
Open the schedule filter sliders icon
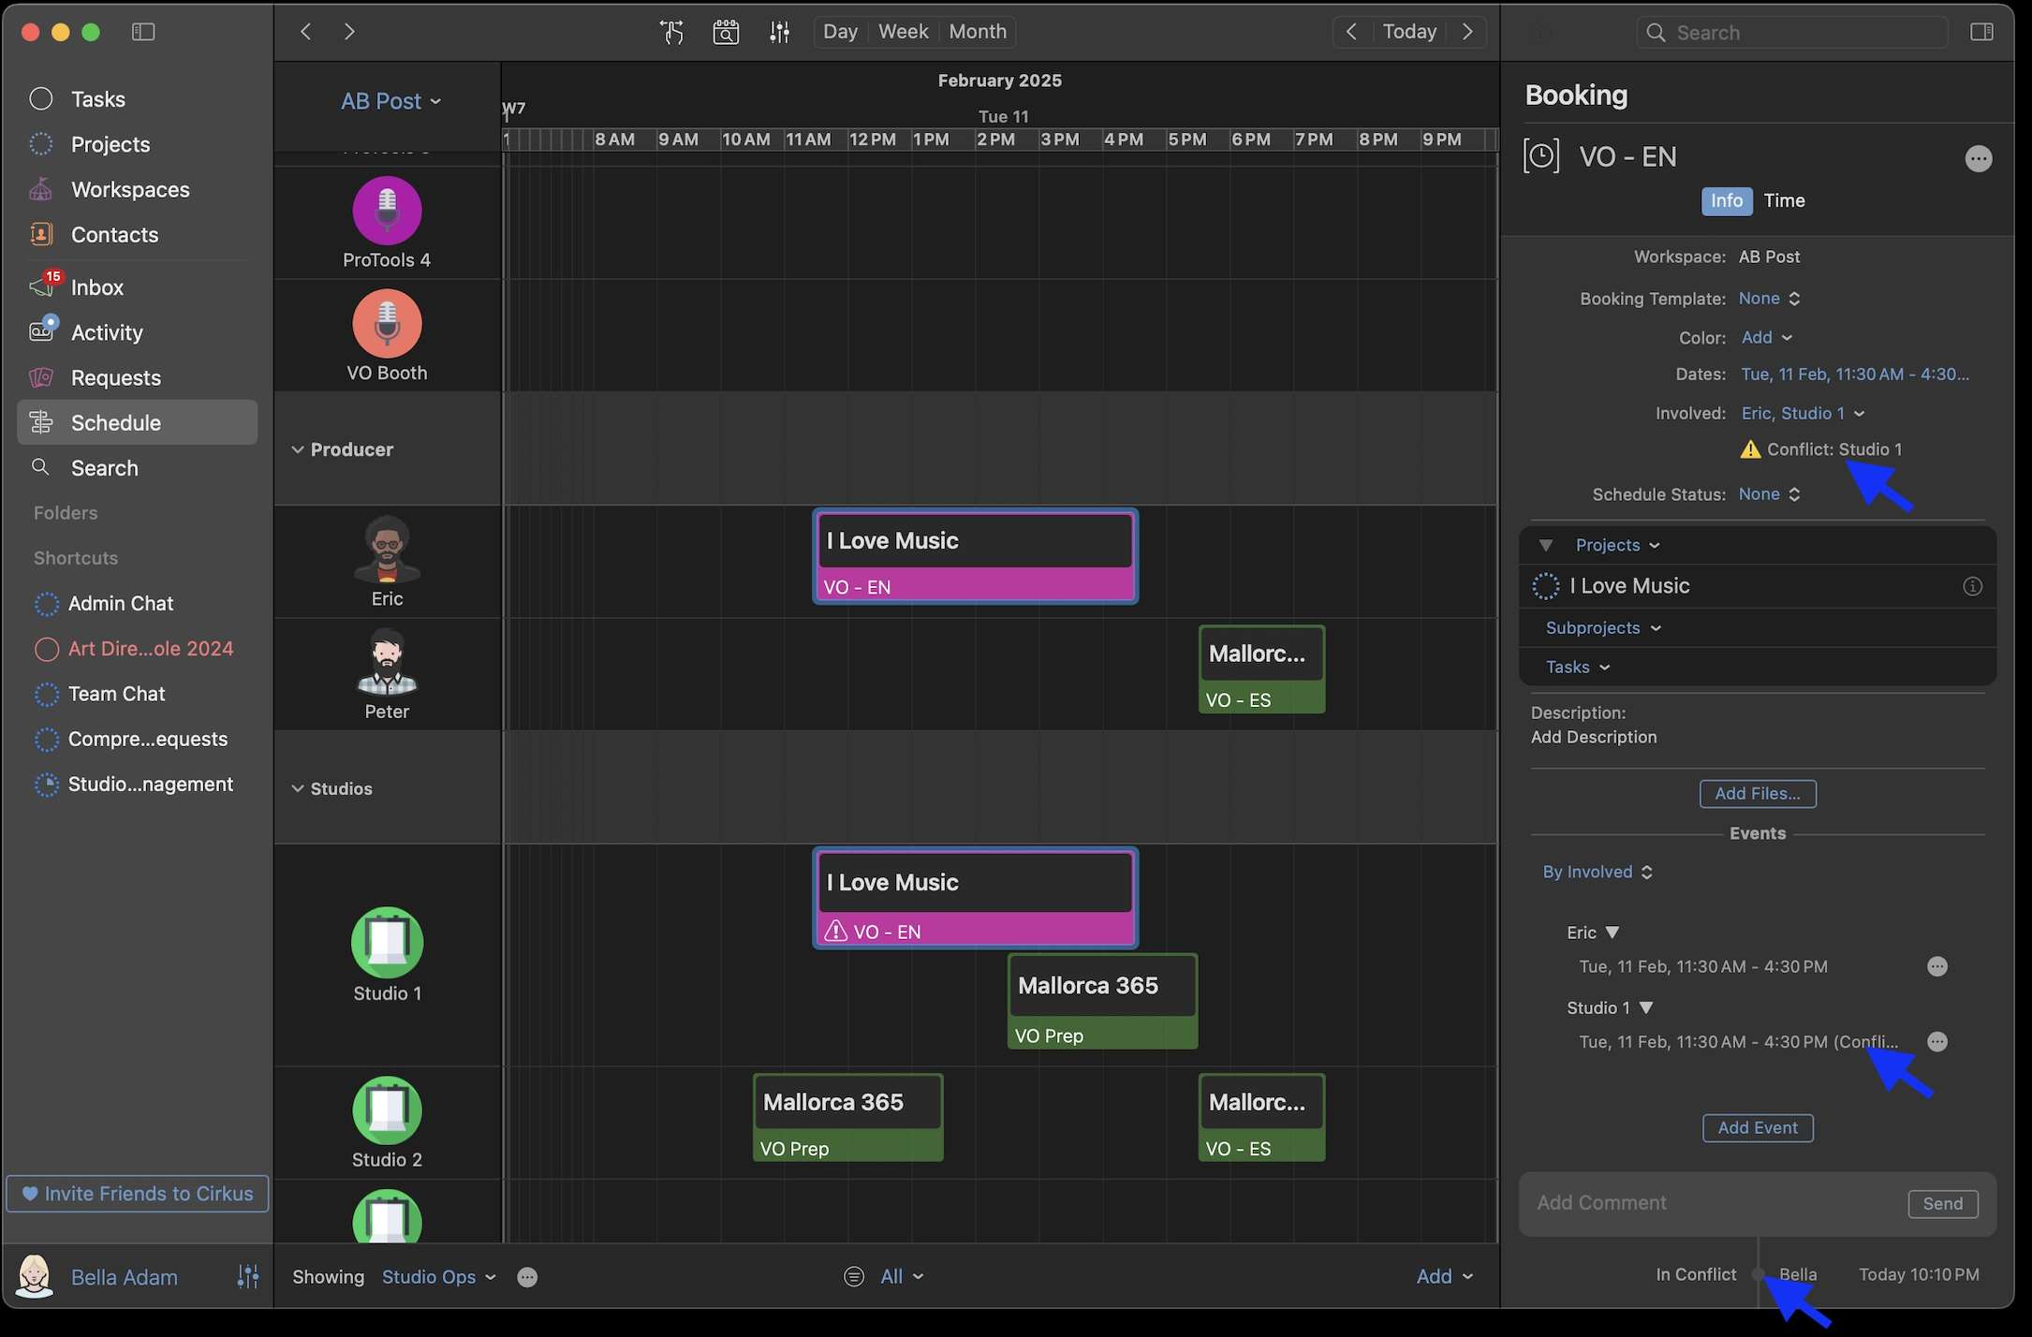(779, 32)
